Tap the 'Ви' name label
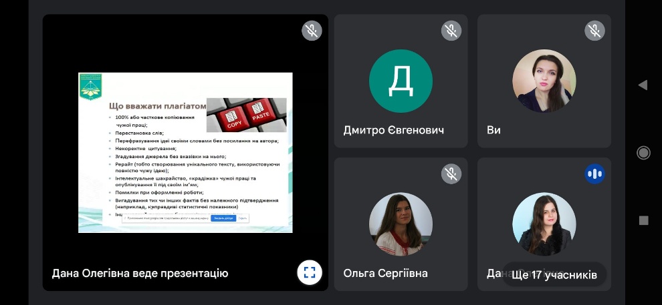662x305 pixels. (493, 130)
